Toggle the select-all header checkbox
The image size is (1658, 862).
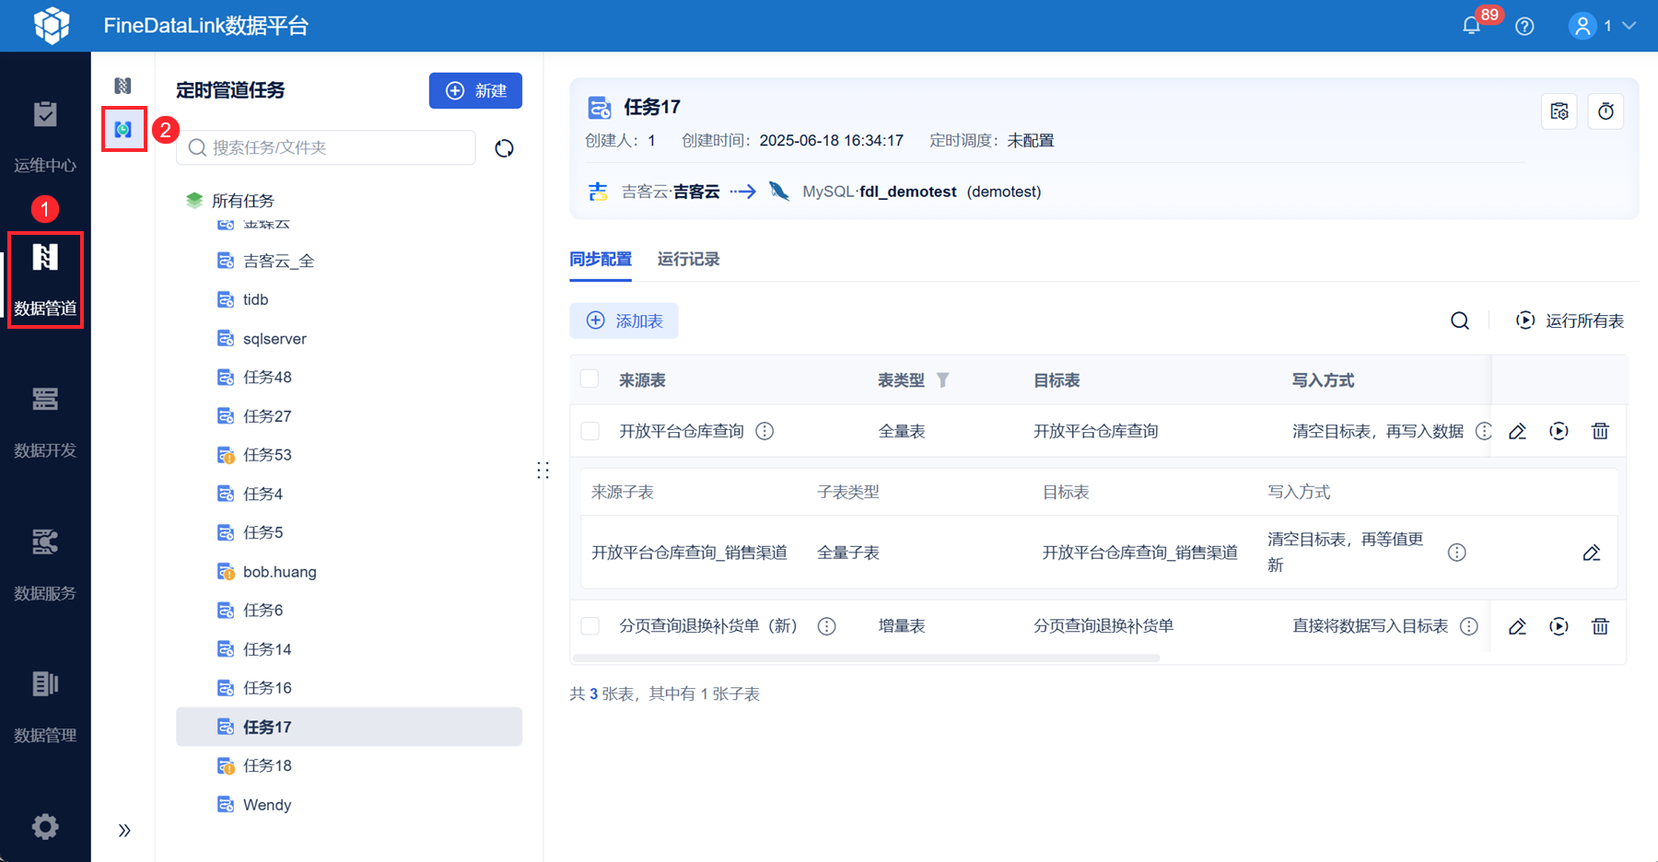[x=590, y=379]
